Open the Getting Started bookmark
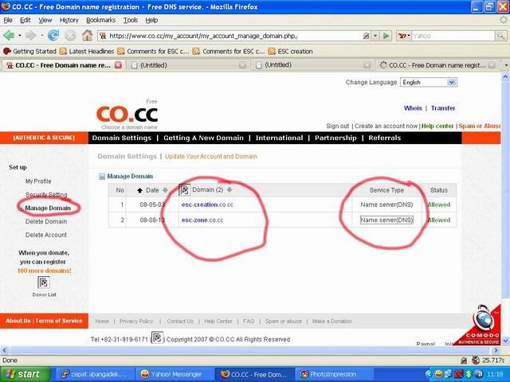510x382 pixels. pos(29,51)
